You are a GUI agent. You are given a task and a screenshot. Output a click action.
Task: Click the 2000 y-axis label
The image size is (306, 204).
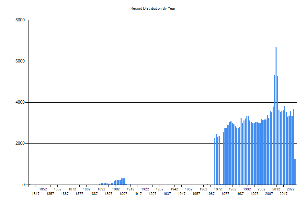pos(20,143)
